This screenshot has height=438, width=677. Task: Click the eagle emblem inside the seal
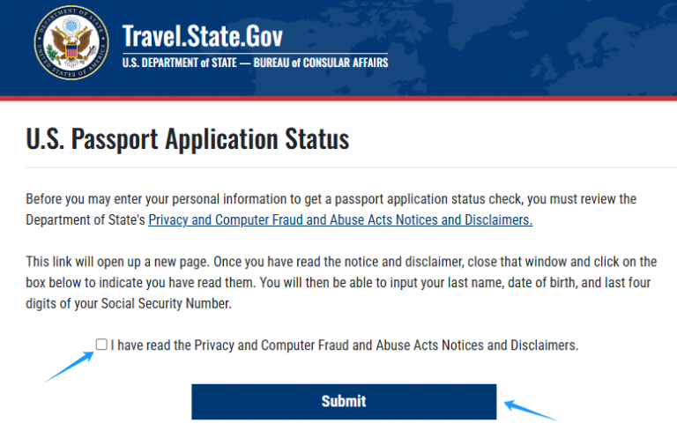point(71,42)
